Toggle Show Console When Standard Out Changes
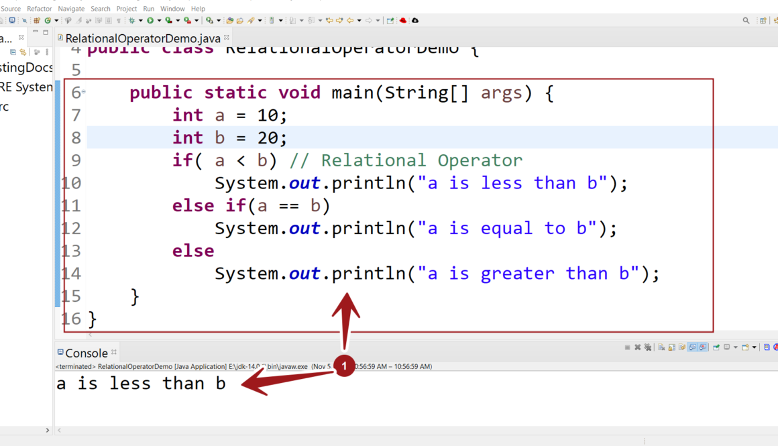 click(x=692, y=347)
